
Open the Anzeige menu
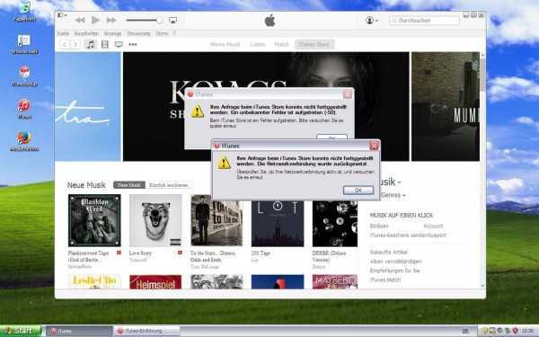point(112,33)
